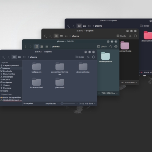152x152 pixels.
Task: Open Carpeta personal in Lugares sidebar
Action: (x=11, y=65)
